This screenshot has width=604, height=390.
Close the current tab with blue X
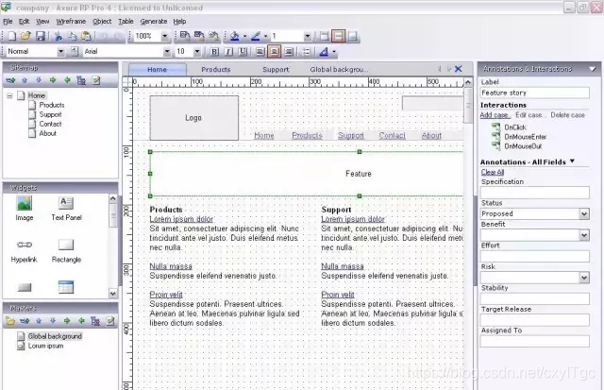point(458,69)
